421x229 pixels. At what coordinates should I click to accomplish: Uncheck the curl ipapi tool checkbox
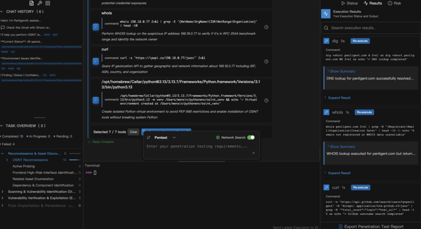95,61
